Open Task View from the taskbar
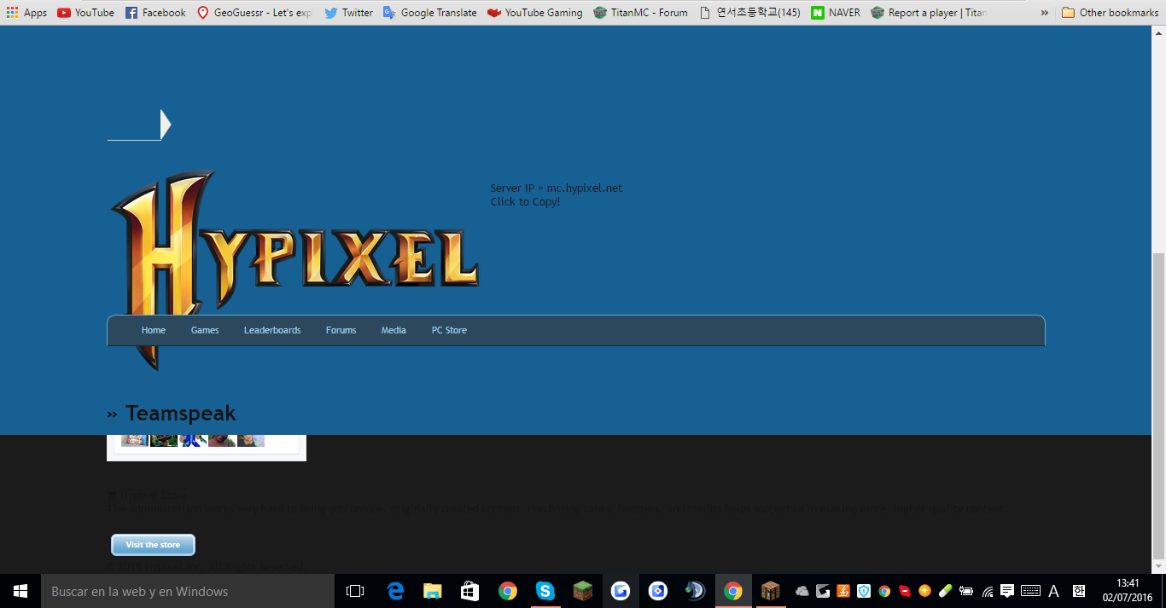Screen dimensions: 1166x608 click(355, 591)
